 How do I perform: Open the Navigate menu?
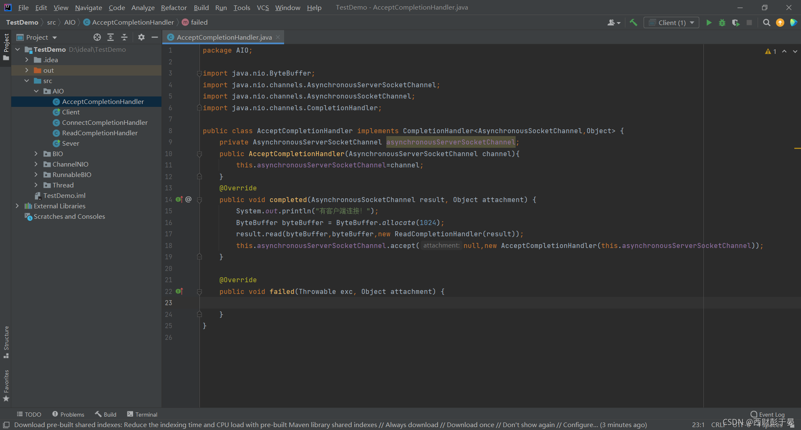point(88,8)
